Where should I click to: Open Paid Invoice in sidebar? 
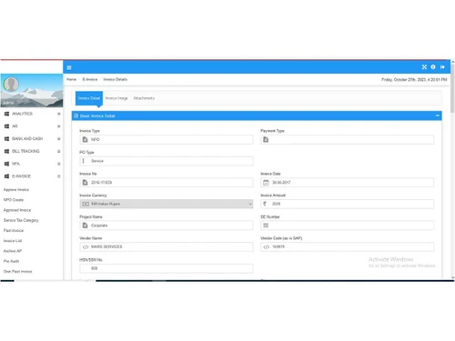pos(14,230)
